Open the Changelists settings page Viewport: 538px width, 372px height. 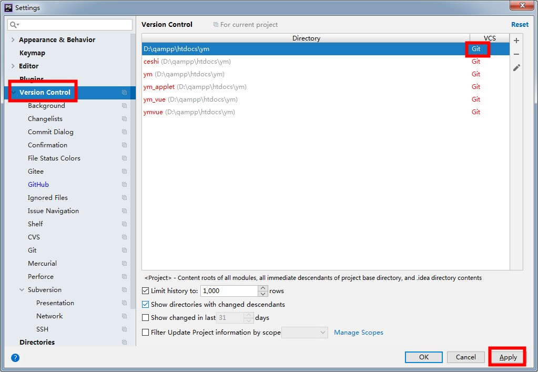[x=45, y=119]
